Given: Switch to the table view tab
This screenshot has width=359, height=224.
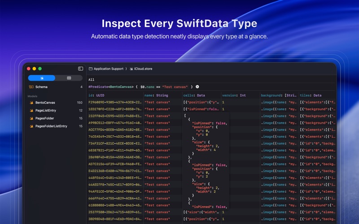Looking at the screenshot, I should tap(69, 78).
